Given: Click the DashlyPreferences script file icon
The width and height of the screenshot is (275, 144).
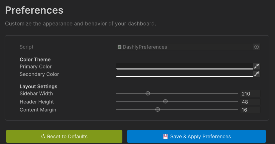Looking at the screenshot, I should pos(119,47).
